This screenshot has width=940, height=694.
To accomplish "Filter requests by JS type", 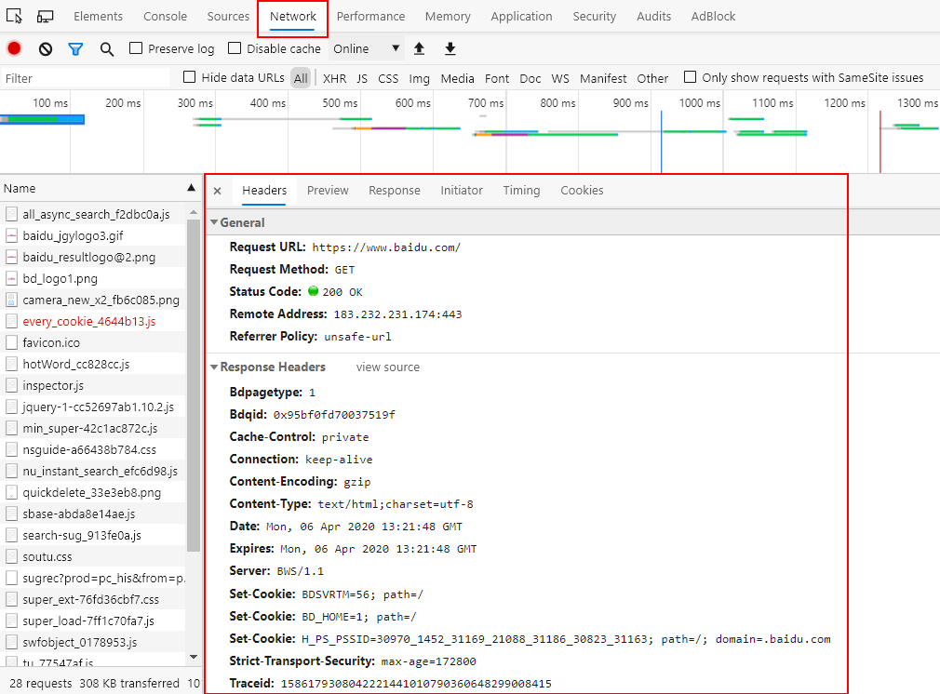I will pos(362,78).
